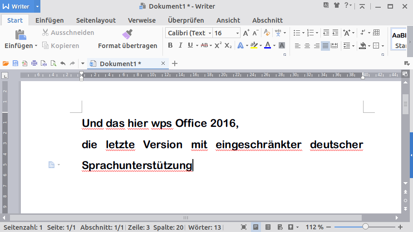Open the Seitenlayout tab
The height and width of the screenshot is (232, 413).
click(96, 20)
